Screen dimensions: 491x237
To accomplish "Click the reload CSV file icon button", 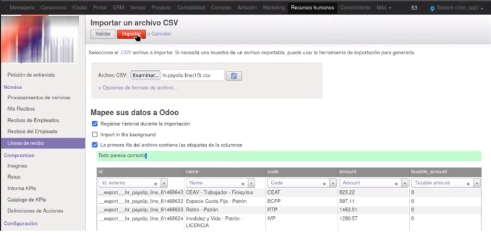I will (234, 76).
